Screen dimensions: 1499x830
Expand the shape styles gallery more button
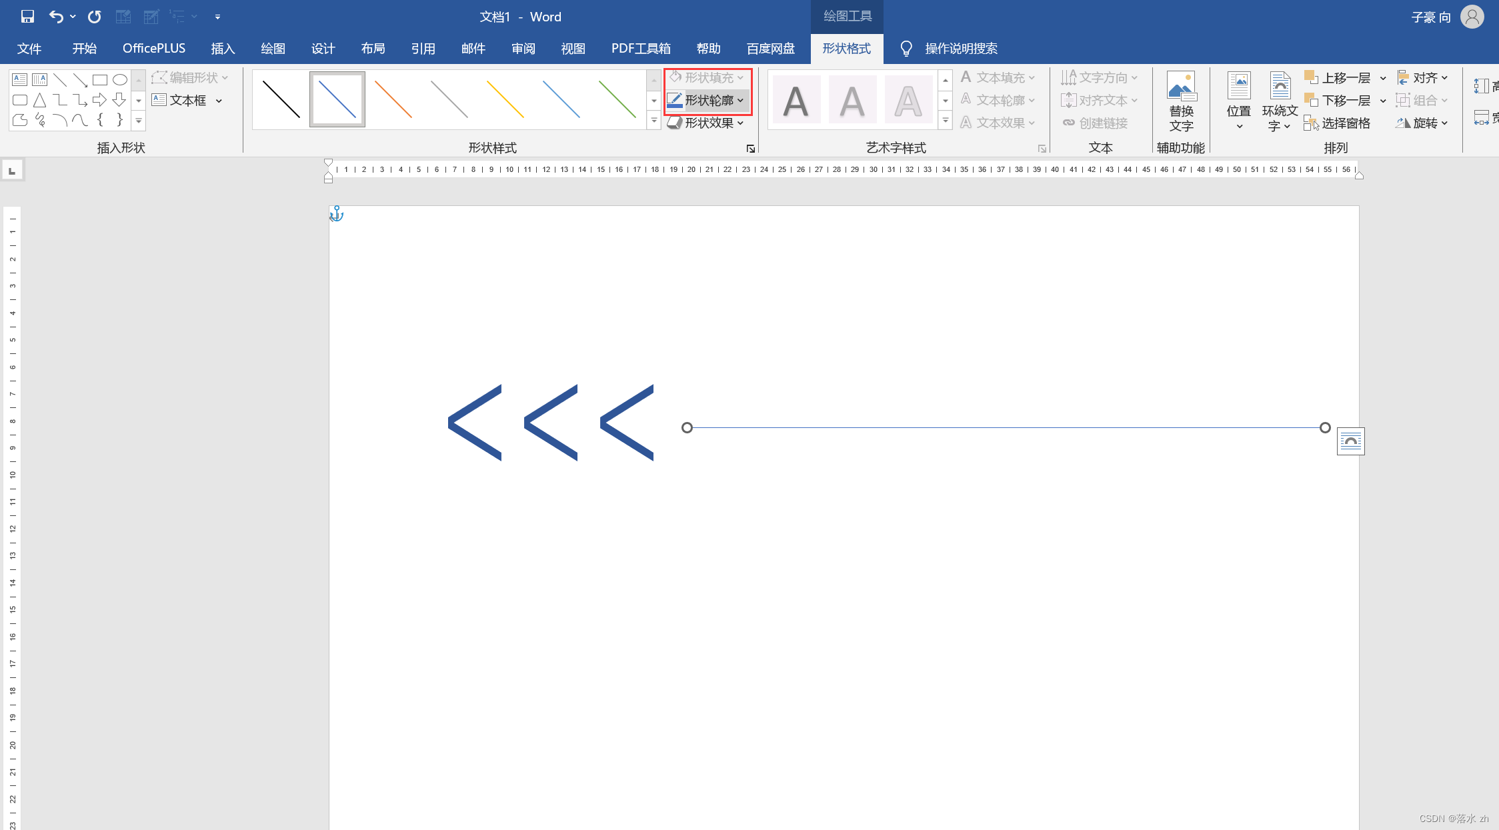654,121
